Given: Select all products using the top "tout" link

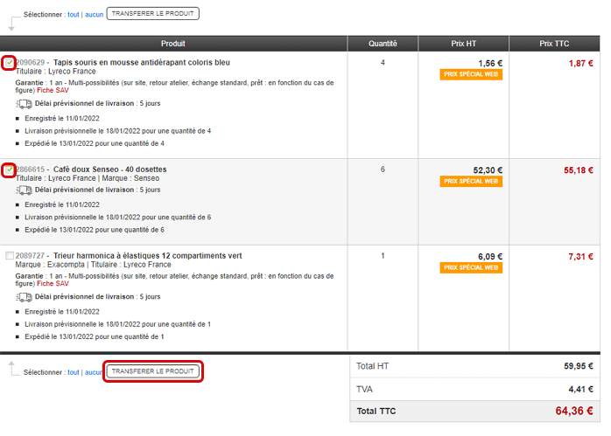Looking at the screenshot, I should (x=74, y=15).
